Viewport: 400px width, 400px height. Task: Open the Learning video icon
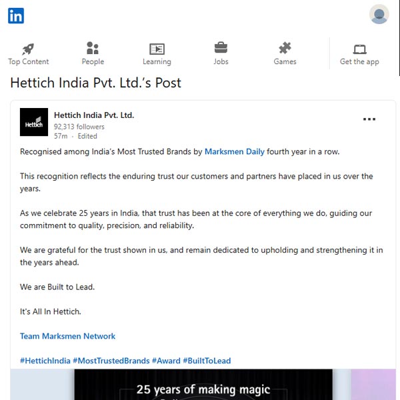[x=157, y=49]
